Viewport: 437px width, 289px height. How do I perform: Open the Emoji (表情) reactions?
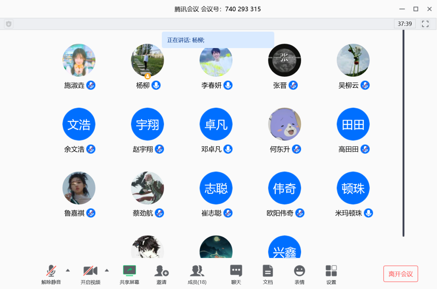[299, 271]
